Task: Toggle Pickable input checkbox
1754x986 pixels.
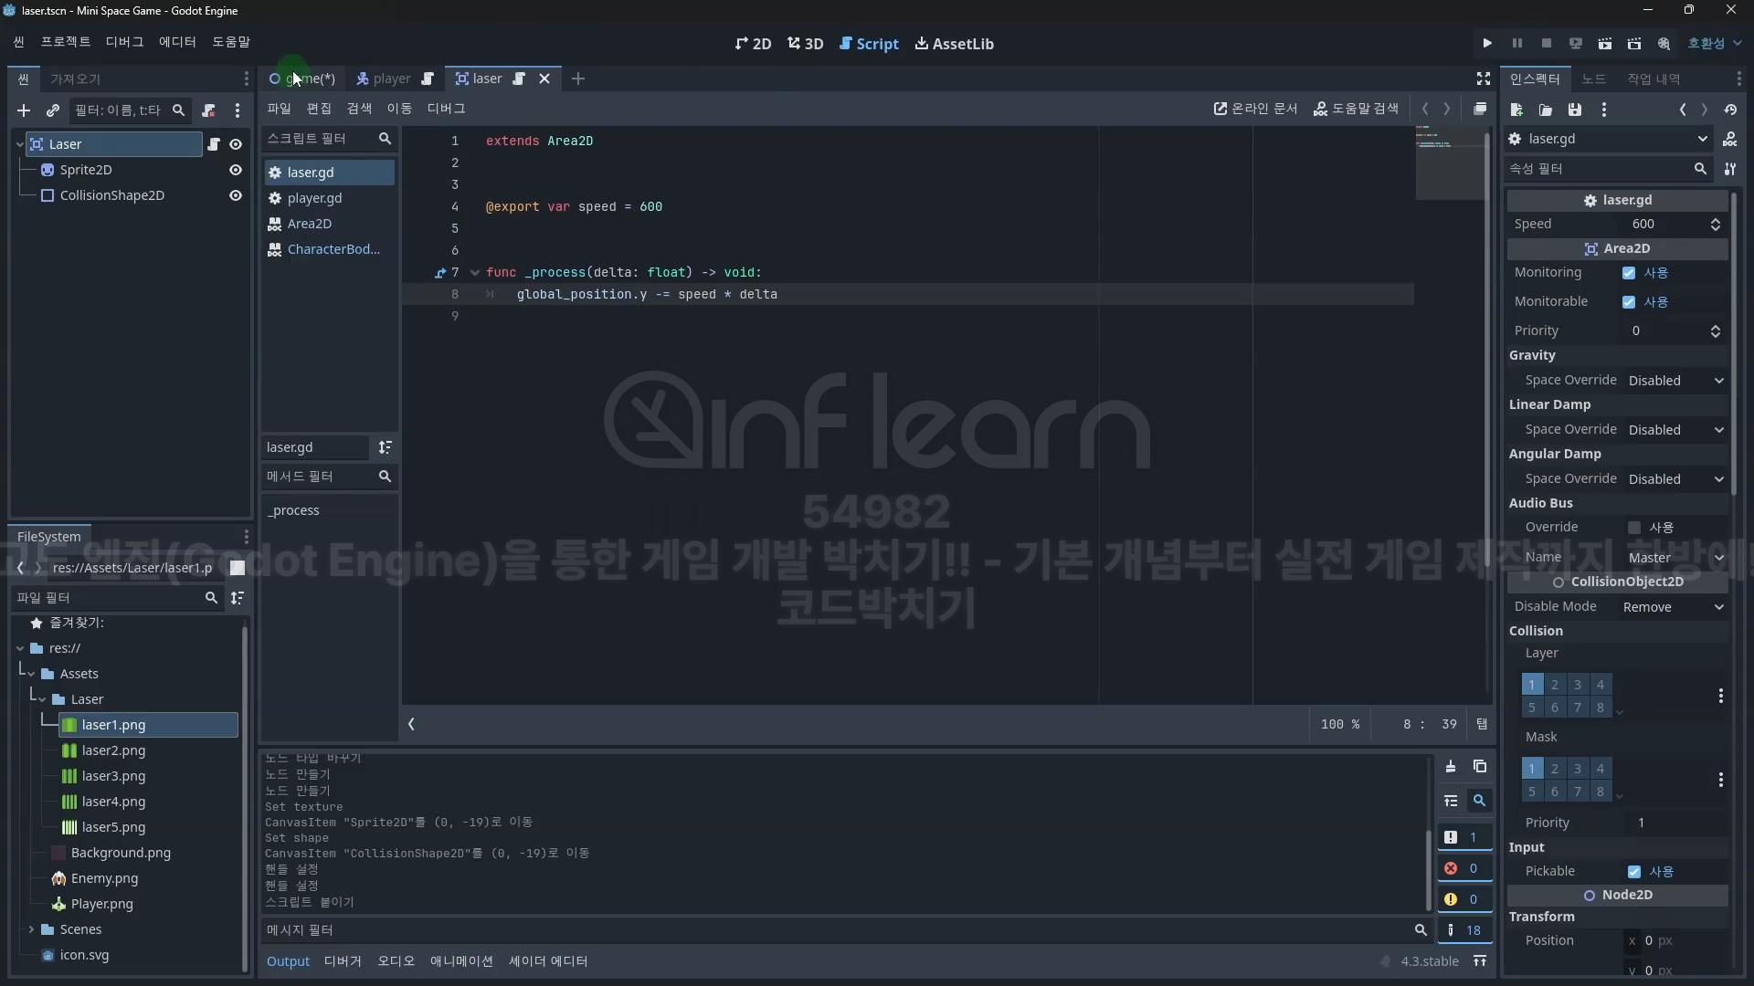Action: pyautogui.click(x=1634, y=872)
